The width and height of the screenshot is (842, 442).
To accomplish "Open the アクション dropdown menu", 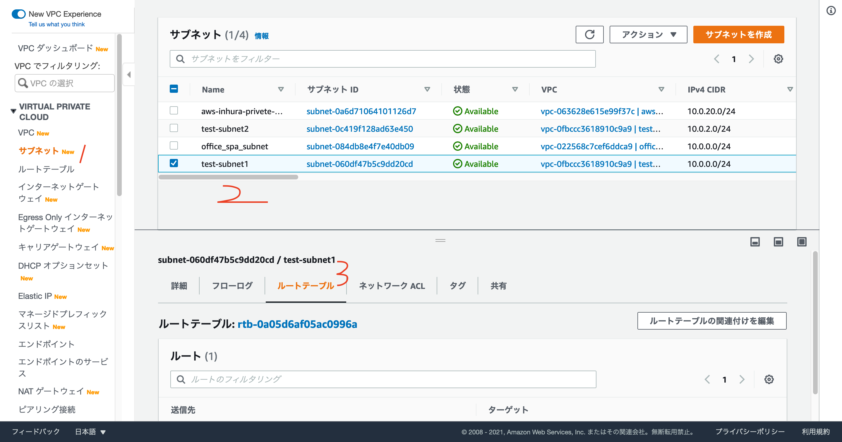I will click(648, 34).
